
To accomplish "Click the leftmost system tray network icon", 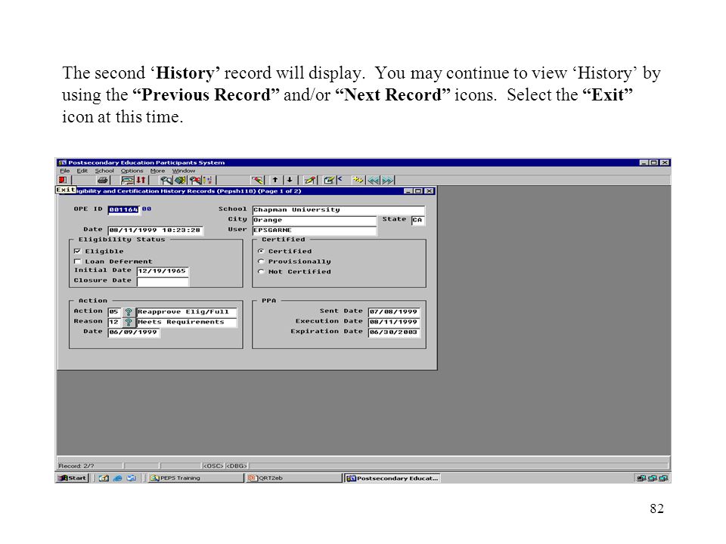I will [x=641, y=478].
